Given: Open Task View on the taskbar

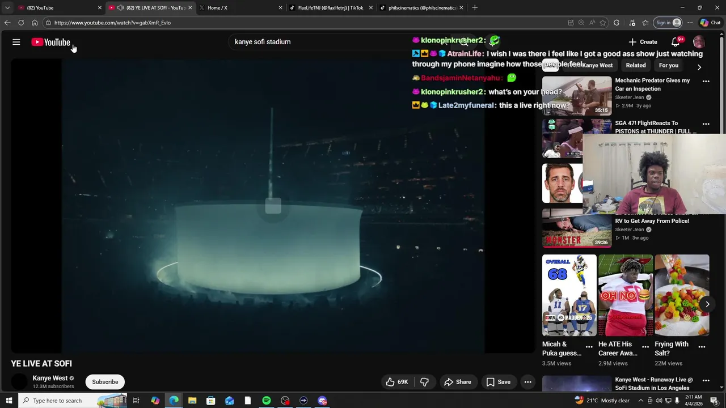Looking at the screenshot, I should (x=136, y=401).
